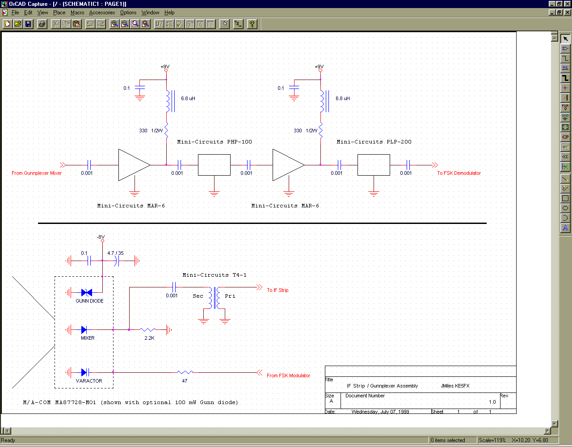
Task: Select the Place Text tool
Action: pos(565,228)
